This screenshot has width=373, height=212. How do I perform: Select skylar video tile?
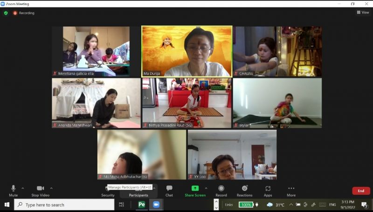click(x=277, y=103)
